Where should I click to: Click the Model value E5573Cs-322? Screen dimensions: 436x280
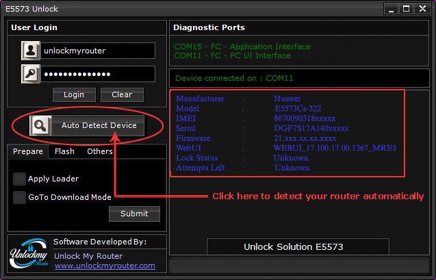point(298,108)
